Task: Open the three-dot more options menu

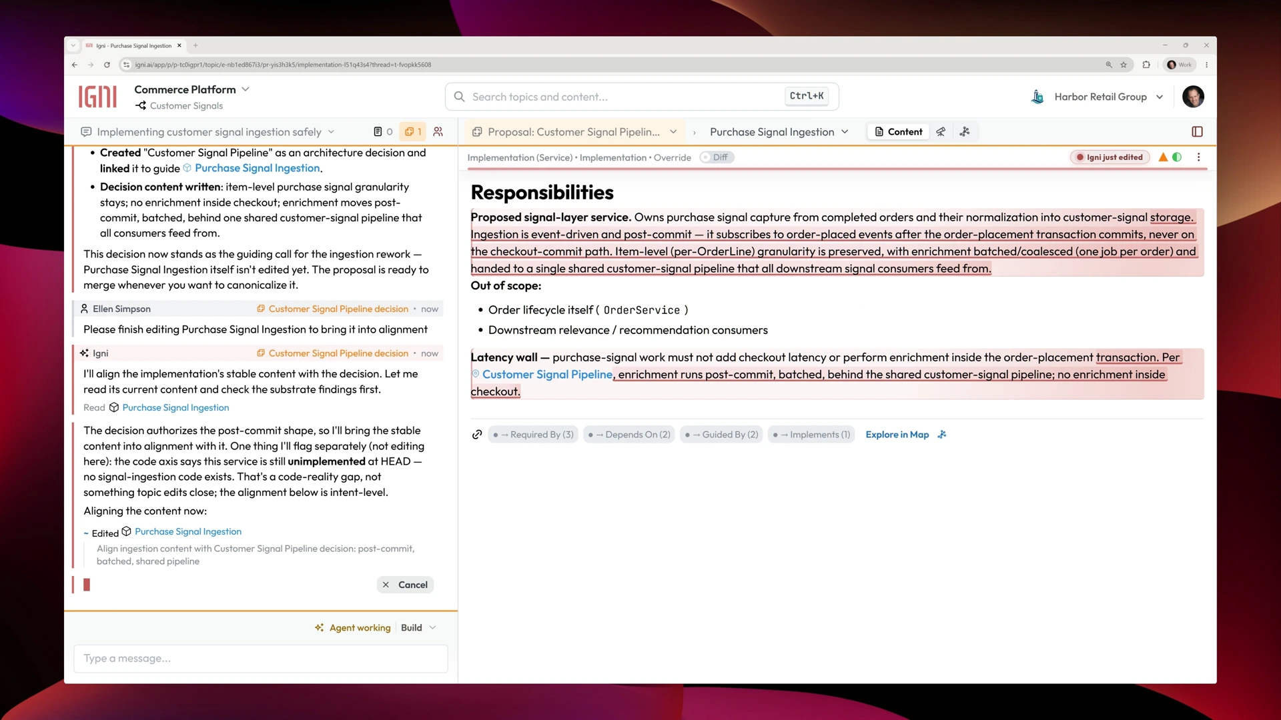Action: 1199,157
